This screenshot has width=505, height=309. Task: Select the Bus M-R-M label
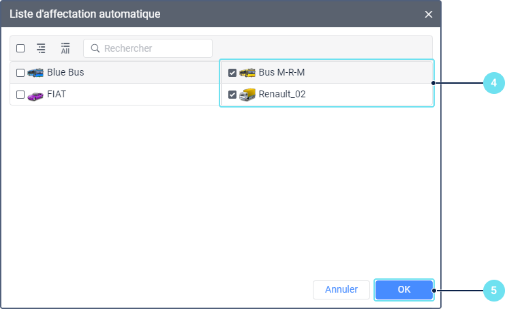[x=282, y=72]
